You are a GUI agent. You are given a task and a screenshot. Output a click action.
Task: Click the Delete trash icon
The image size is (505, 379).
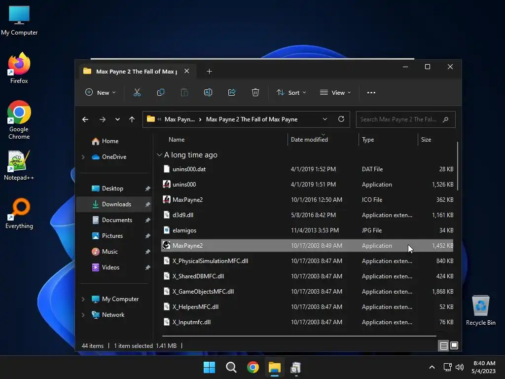pos(255,92)
